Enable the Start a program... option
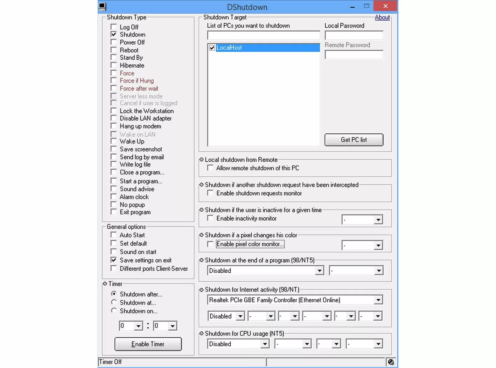This screenshot has height=368, width=496. coord(113,181)
